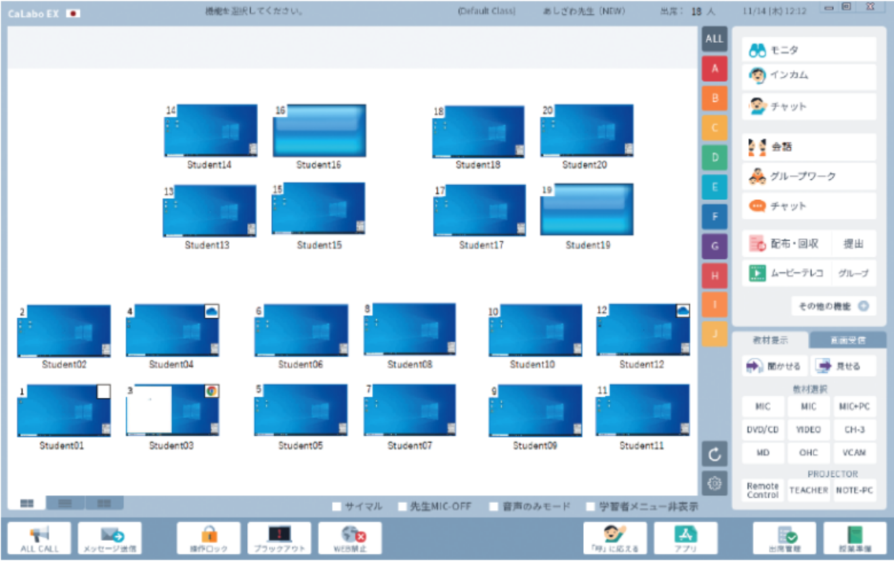Click the 提出 button
The image size is (894, 561).
point(853,244)
